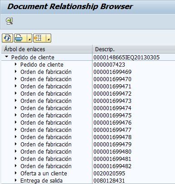Click description value 000001699471
The image size is (175, 184).
[112, 87]
